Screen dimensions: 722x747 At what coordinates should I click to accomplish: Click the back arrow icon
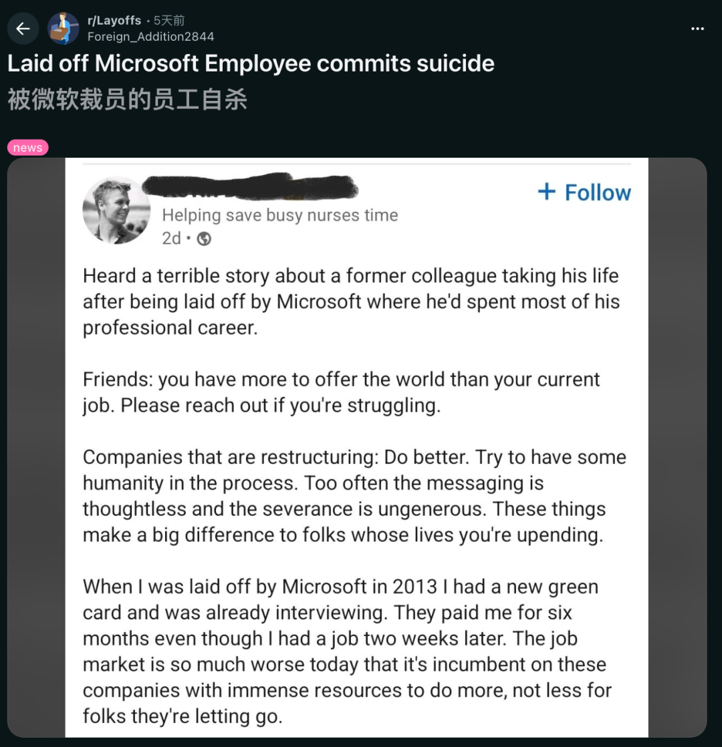point(23,28)
